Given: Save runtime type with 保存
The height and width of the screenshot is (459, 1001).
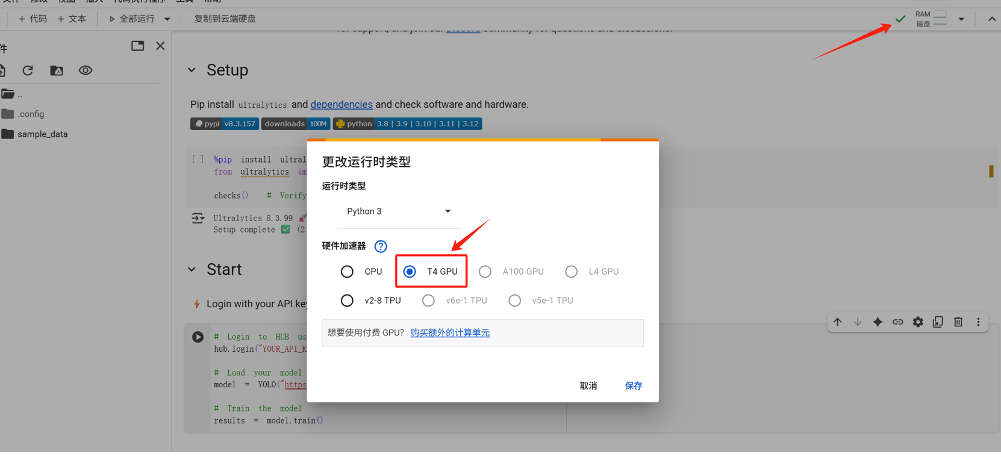Looking at the screenshot, I should (634, 386).
